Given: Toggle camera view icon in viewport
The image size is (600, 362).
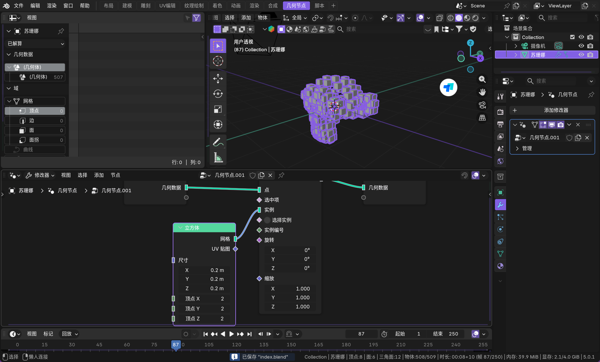Looking at the screenshot, I should (x=482, y=105).
